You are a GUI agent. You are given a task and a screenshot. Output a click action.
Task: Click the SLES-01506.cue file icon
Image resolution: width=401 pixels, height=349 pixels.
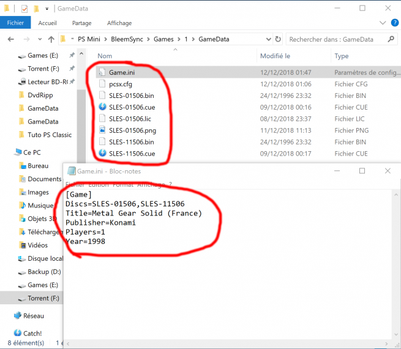pos(102,107)
